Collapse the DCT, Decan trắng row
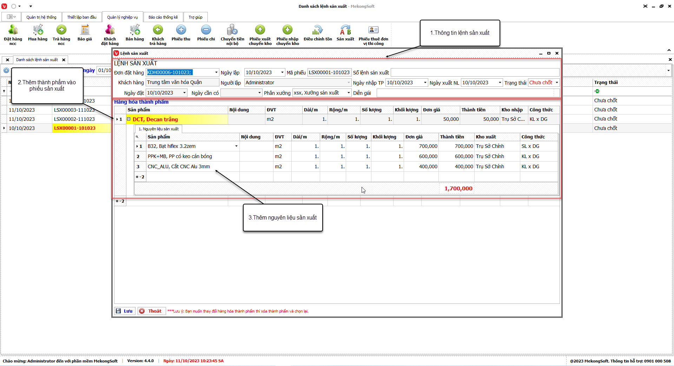The image size is (674, 366). coord(129,119)
